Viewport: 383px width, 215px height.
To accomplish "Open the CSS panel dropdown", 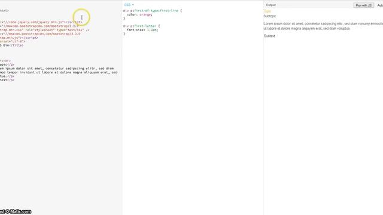I will coord(129,5).
